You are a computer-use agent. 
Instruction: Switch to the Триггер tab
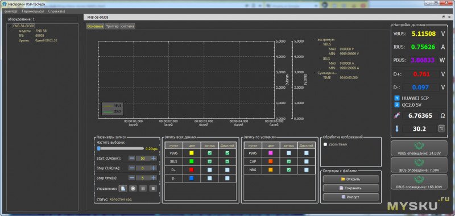pos(112,26)
